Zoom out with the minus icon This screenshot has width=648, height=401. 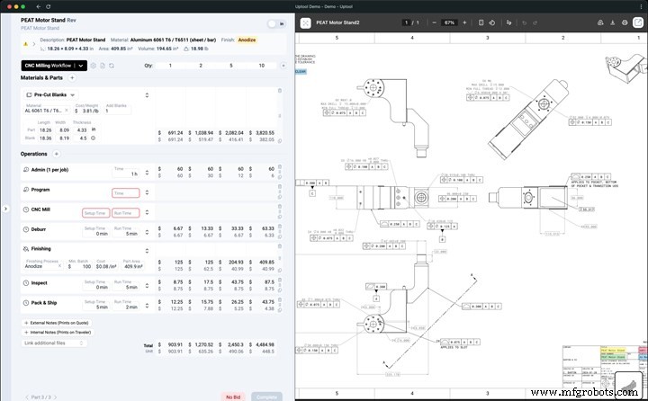click(x=434, y=22)
